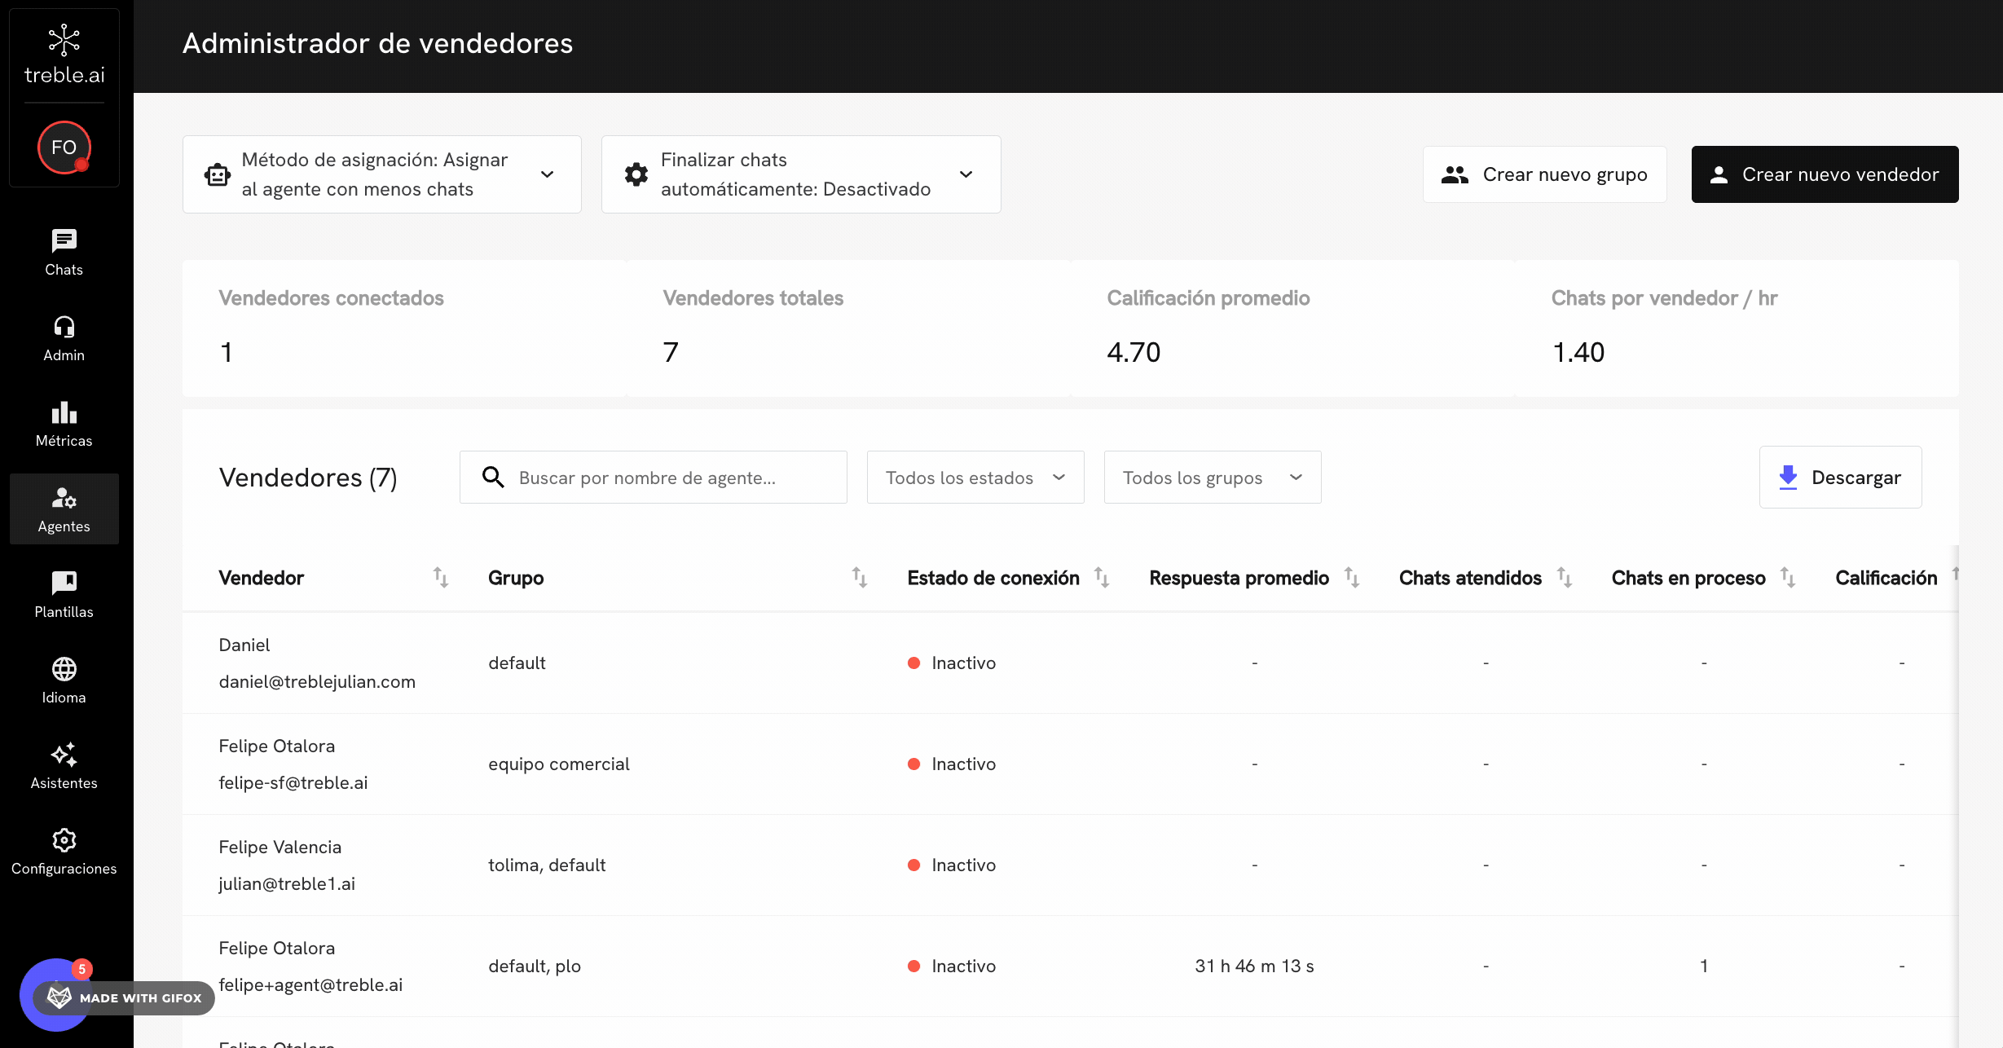Select the Agentes sidebar icon

64,509
